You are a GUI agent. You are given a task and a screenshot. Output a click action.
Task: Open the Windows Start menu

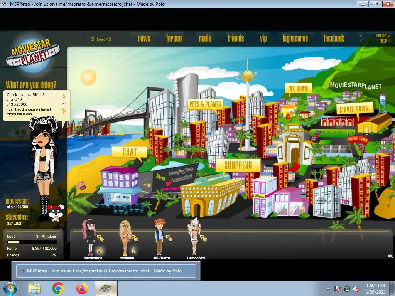click(10, 288)
